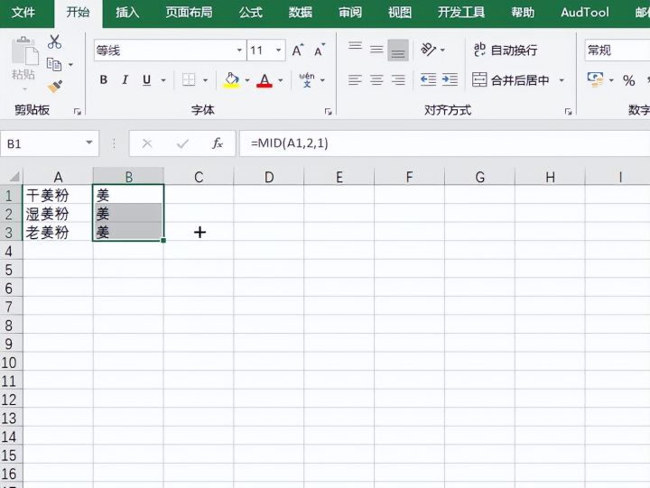Open font color dropdown arrow
Viewport: 650px width, 488px height.
(x=281, y=80)
